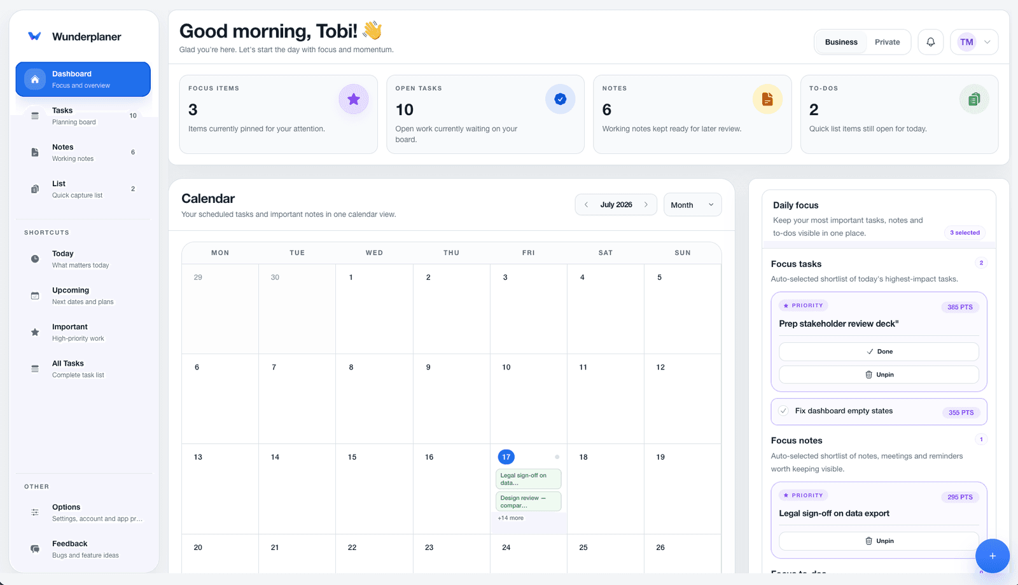Click the List clipboard icon in sidebar
Viewport: 1018px width, 585px height.
click(x=35, y=189)
